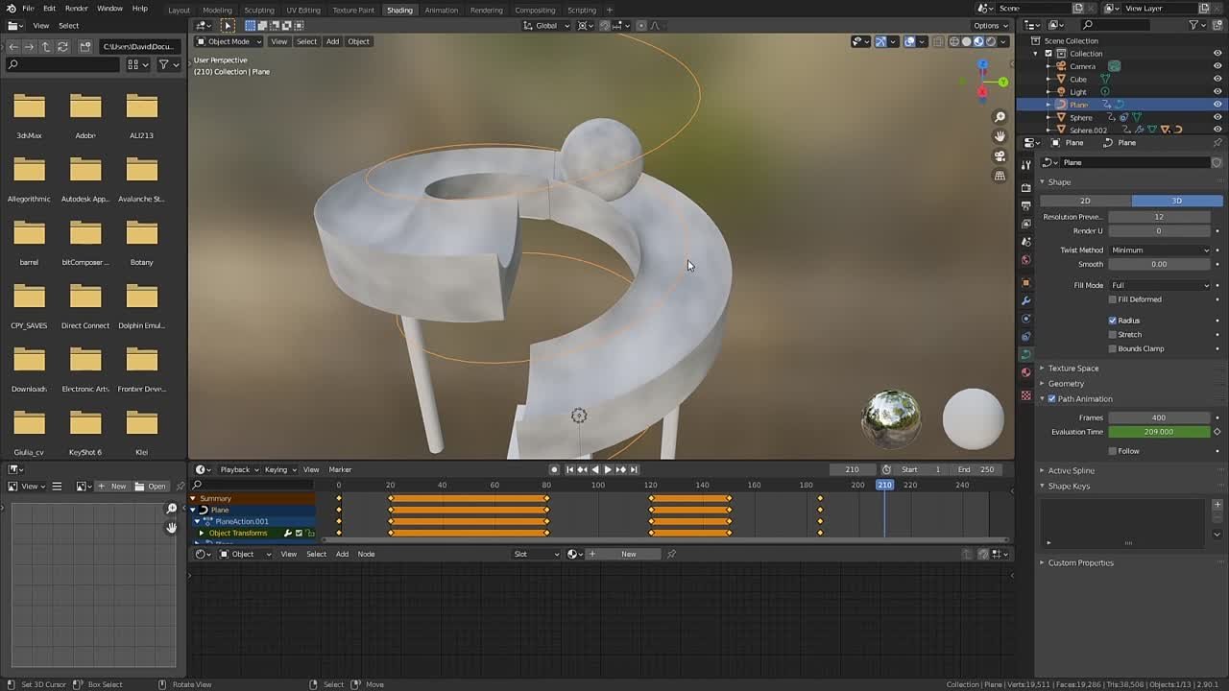Enable Show Gizmo in the viewport header
Screen dimensions: 1229x691
pos(881,41)
